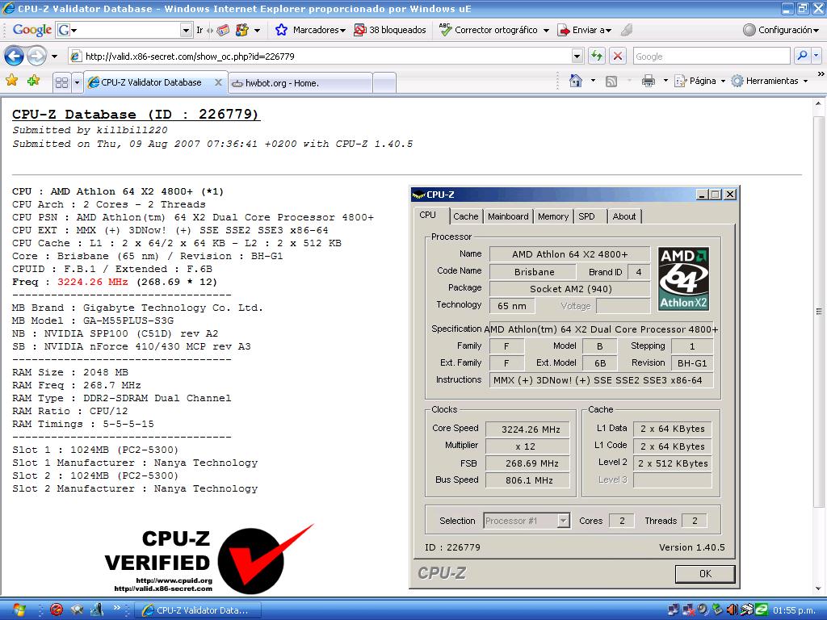827x620 pixels.
Task: Click the Forward navigation arrow
Action: (x=36, y=56)
